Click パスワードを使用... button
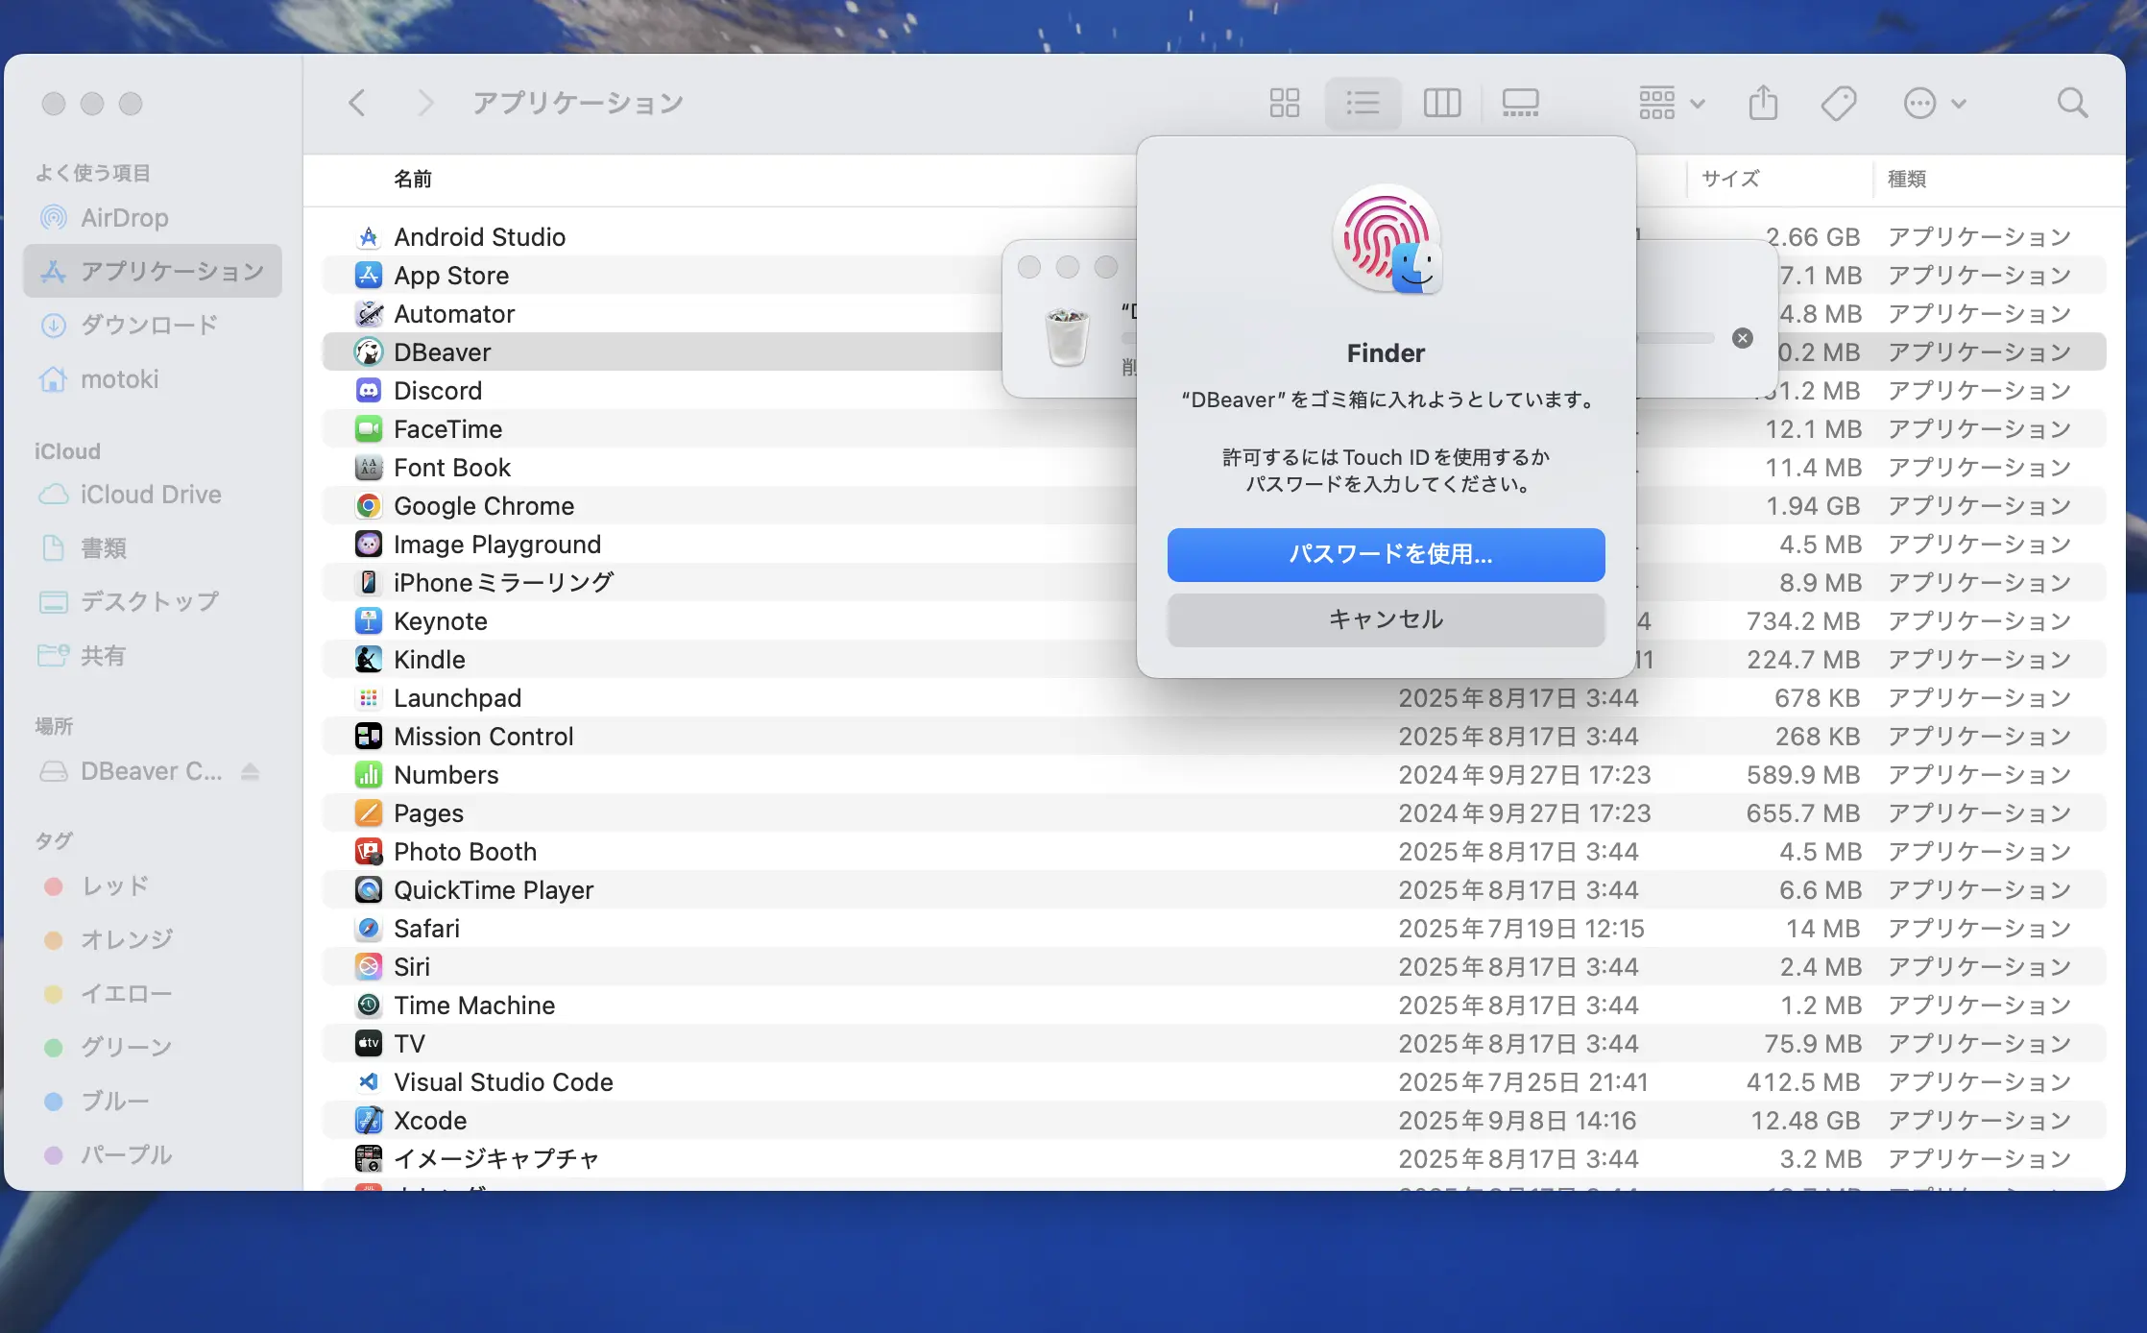Viewport: 2147px width, 1333px height. pyautogui.click(x=1386, y=554)
